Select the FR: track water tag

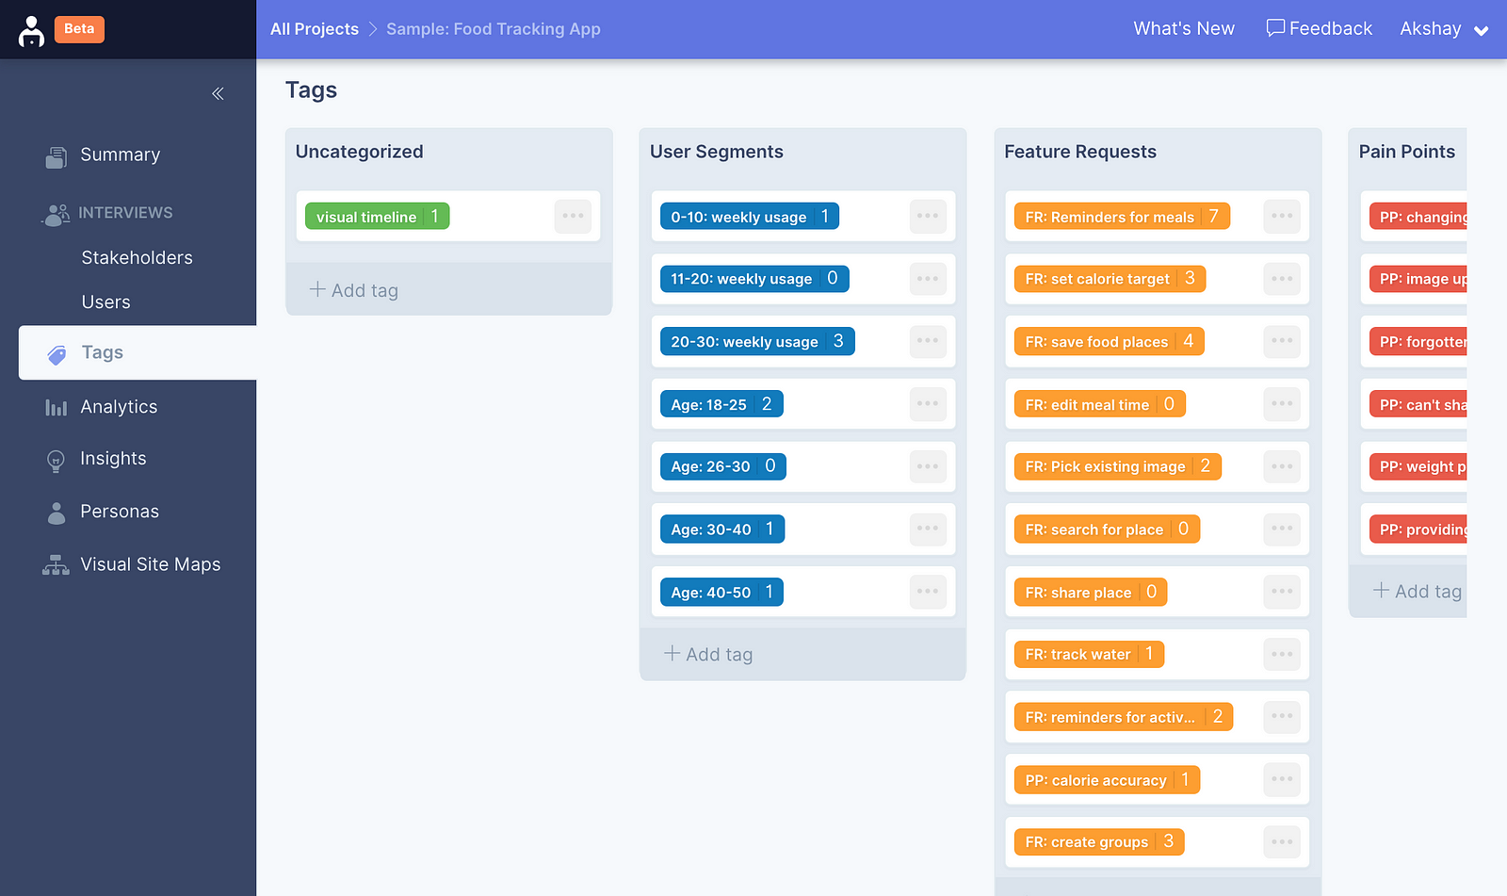click(x=1089, y=653)
